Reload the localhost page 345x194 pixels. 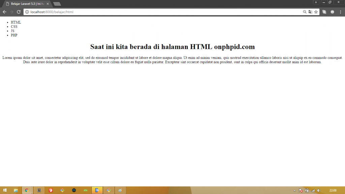point(19,12)
